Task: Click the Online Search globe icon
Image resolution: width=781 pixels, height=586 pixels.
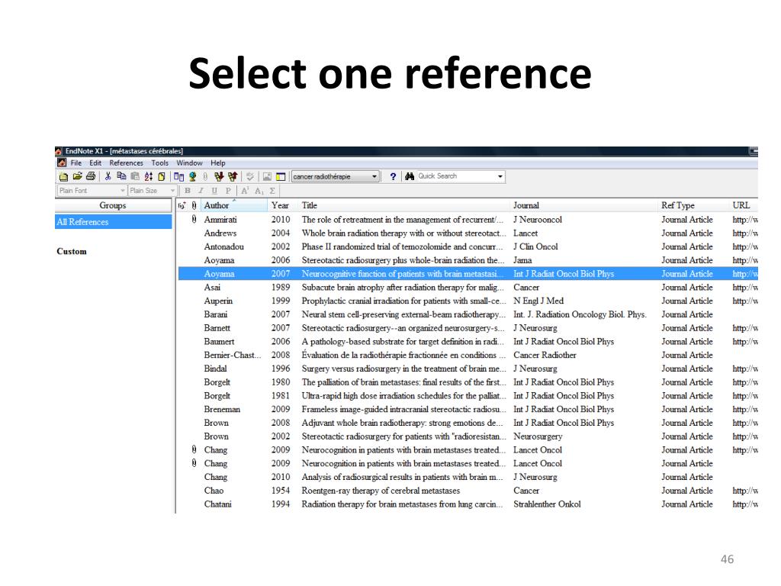Action: pos(192,176)
